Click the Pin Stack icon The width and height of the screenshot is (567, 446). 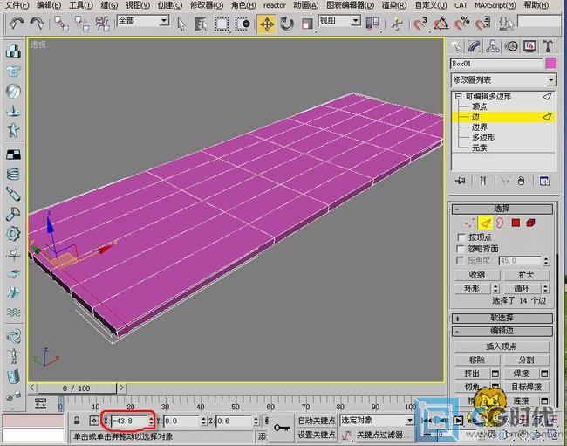pyautogui.click(x=461, y=181)
